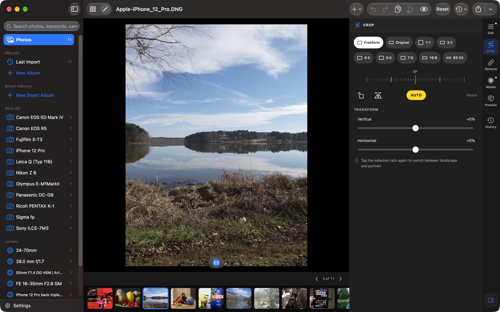
Task: Go to the next photo
Action: tap(340, 279)
